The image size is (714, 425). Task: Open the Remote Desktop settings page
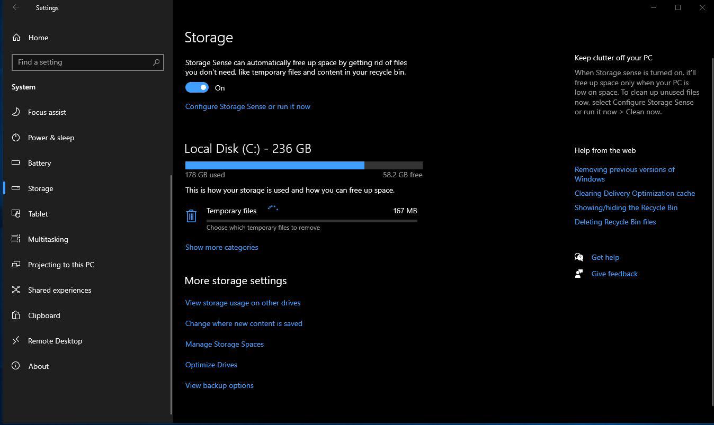tap(55, 341)
